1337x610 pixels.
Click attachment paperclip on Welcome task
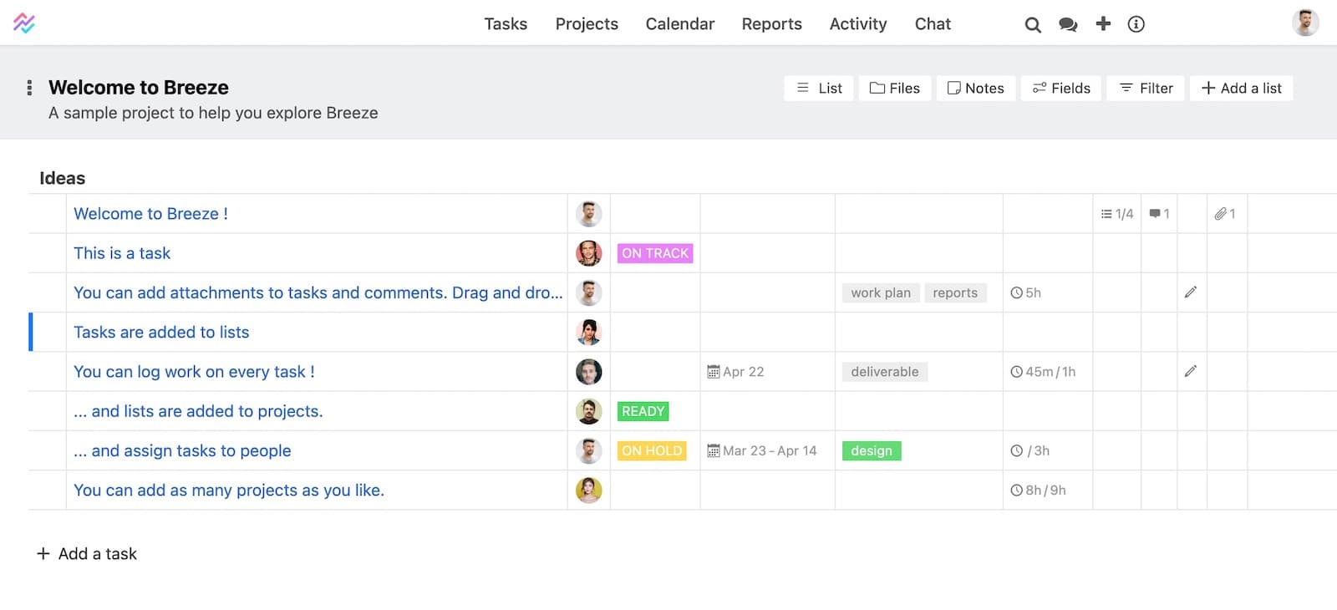(x=1225, y=214)
